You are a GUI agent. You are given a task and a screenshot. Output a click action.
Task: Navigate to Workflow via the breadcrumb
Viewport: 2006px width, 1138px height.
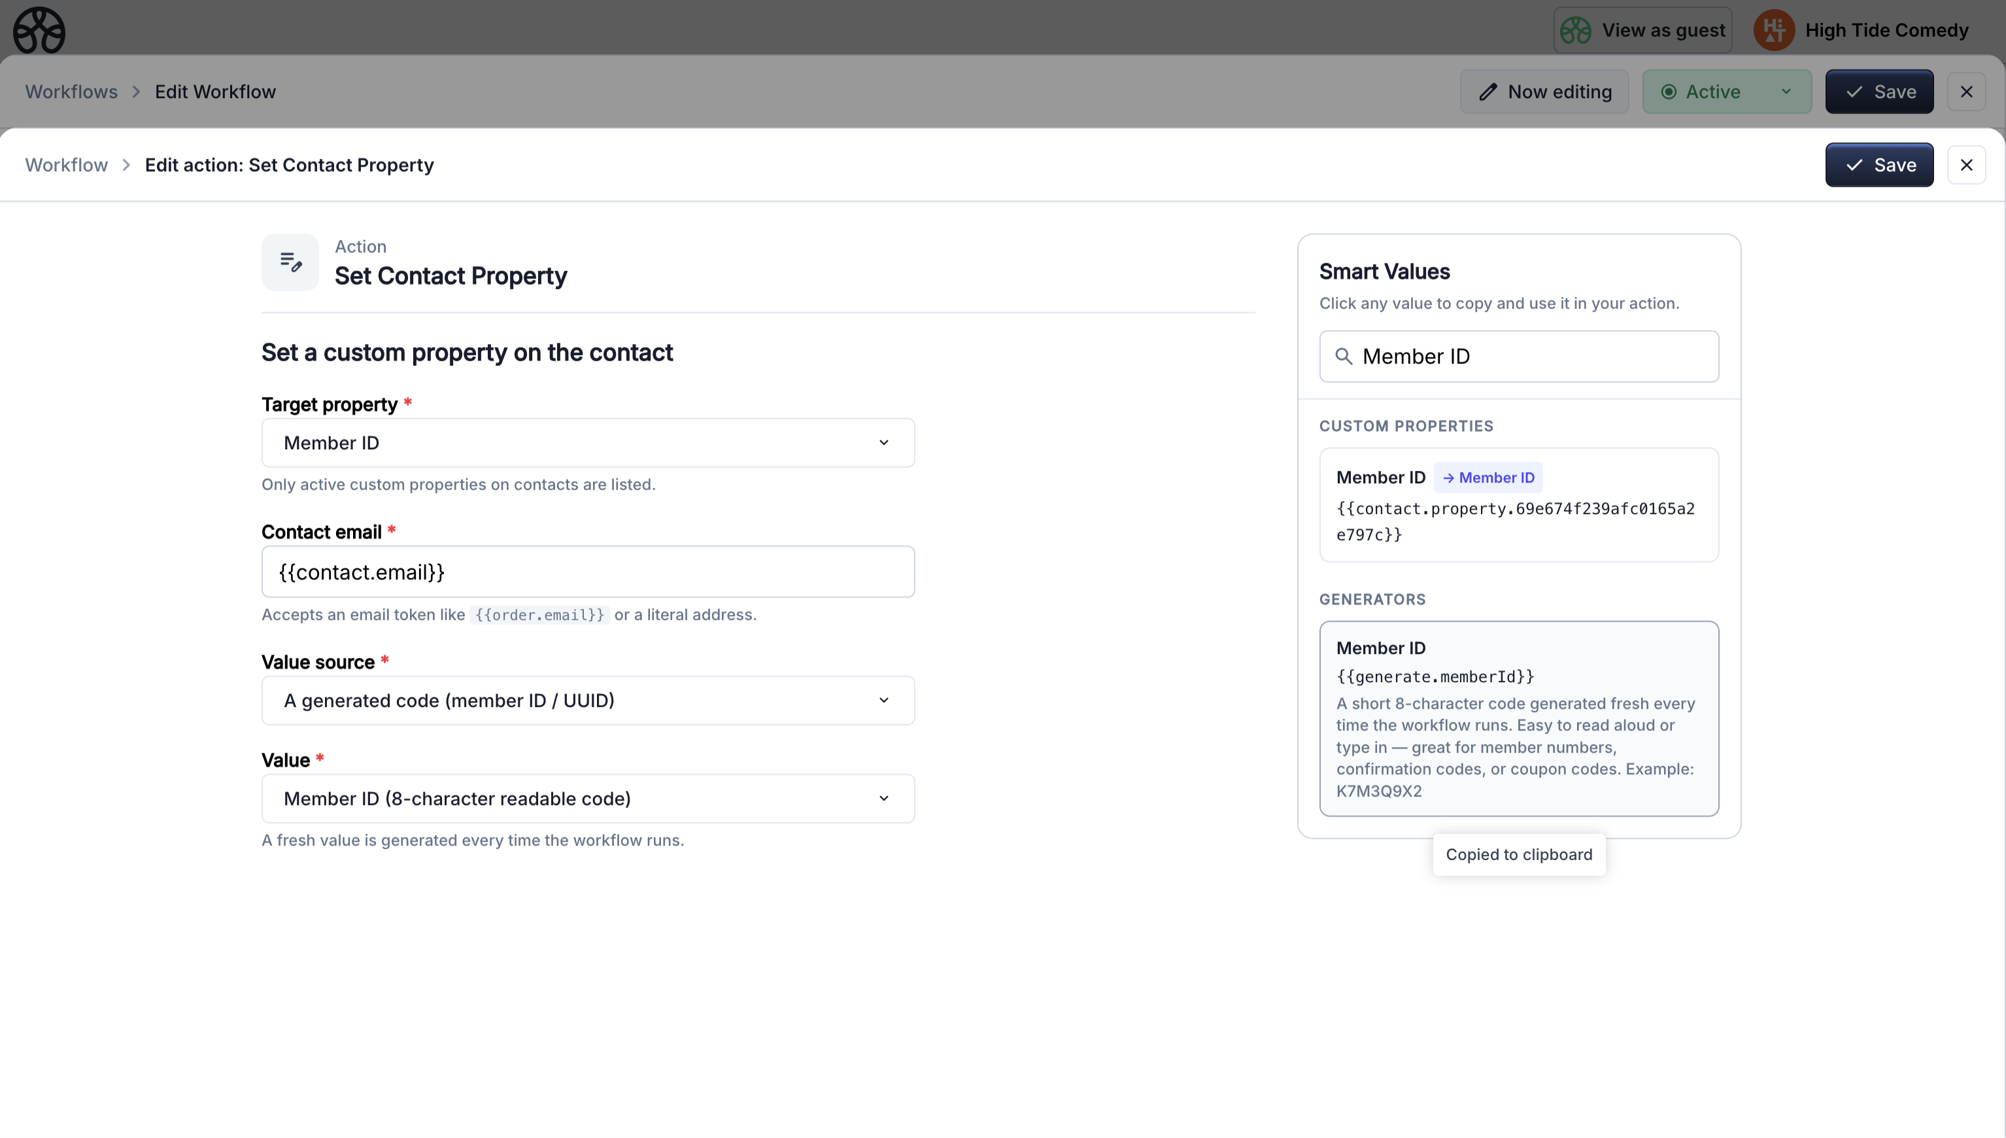pyautogui.click(x=65, y=164)
